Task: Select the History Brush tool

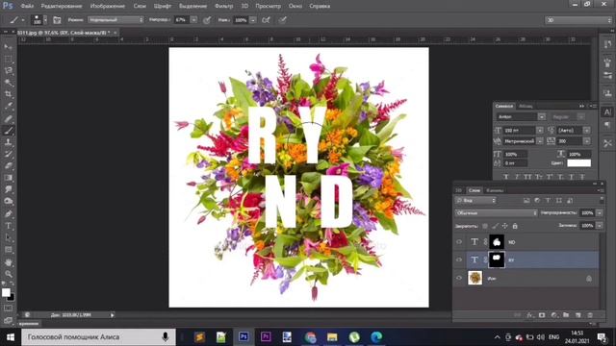Action: (9, 154)
